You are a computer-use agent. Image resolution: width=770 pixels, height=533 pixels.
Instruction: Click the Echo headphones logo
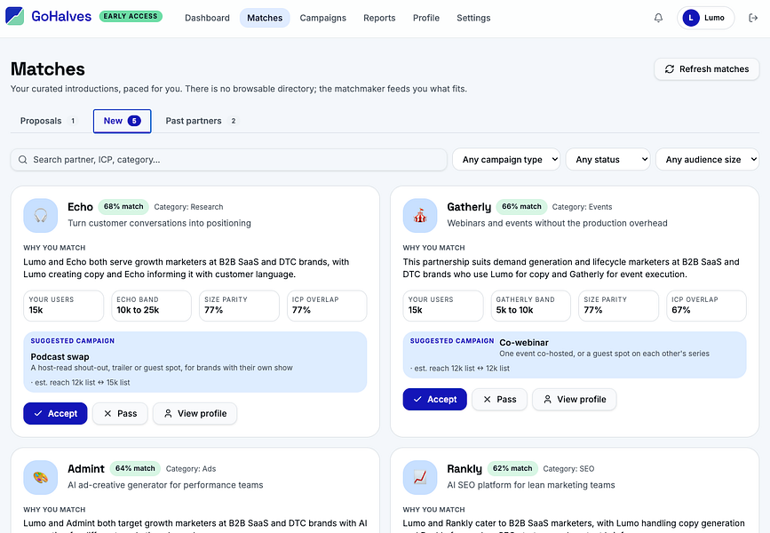click(x=40, y=215)
